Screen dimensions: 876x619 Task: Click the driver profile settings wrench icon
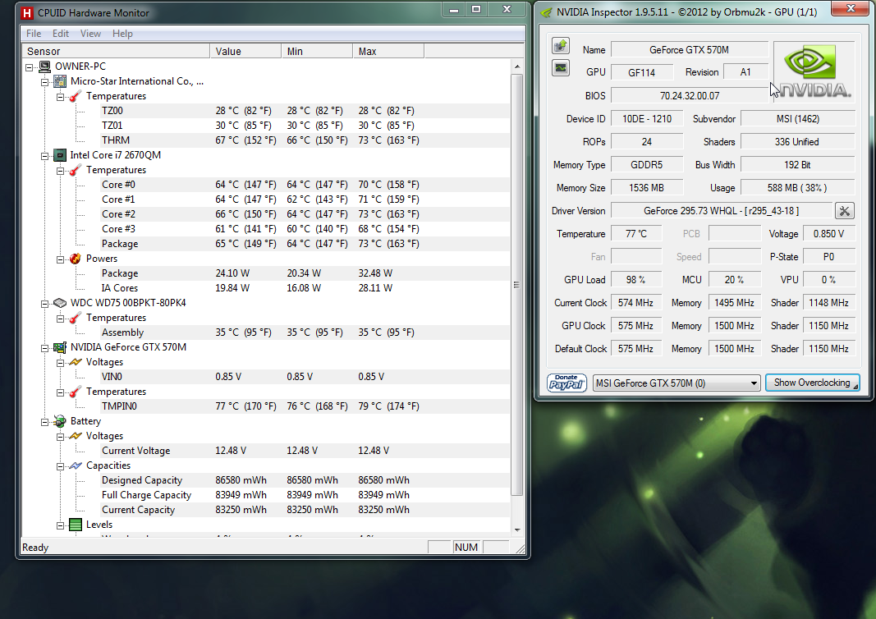[x=844, y=211]
